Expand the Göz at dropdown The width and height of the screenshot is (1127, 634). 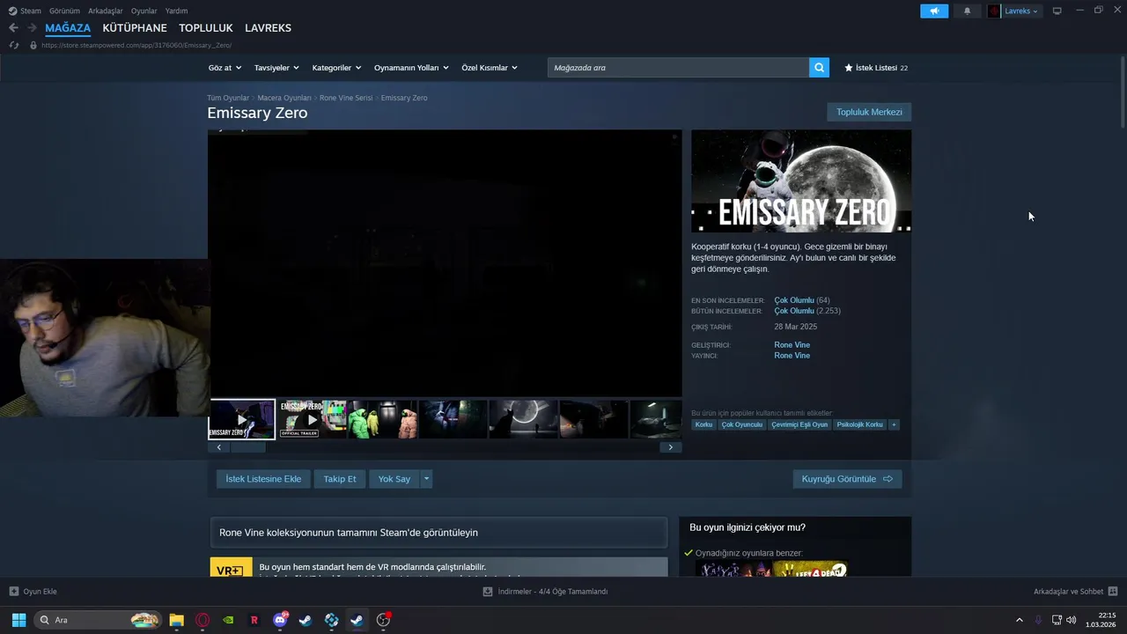click(224, 68)
